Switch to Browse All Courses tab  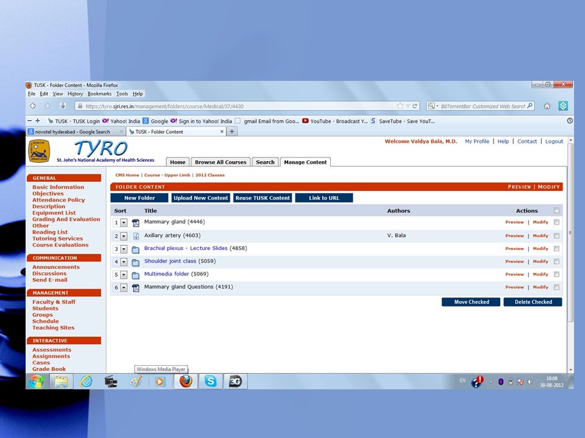(221, 162)
